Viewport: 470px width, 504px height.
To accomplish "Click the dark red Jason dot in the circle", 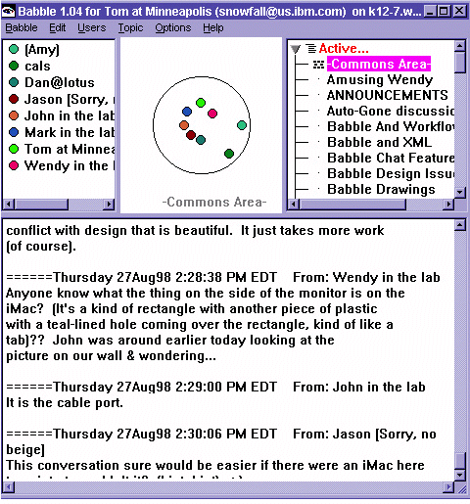I will coord(191,135).
